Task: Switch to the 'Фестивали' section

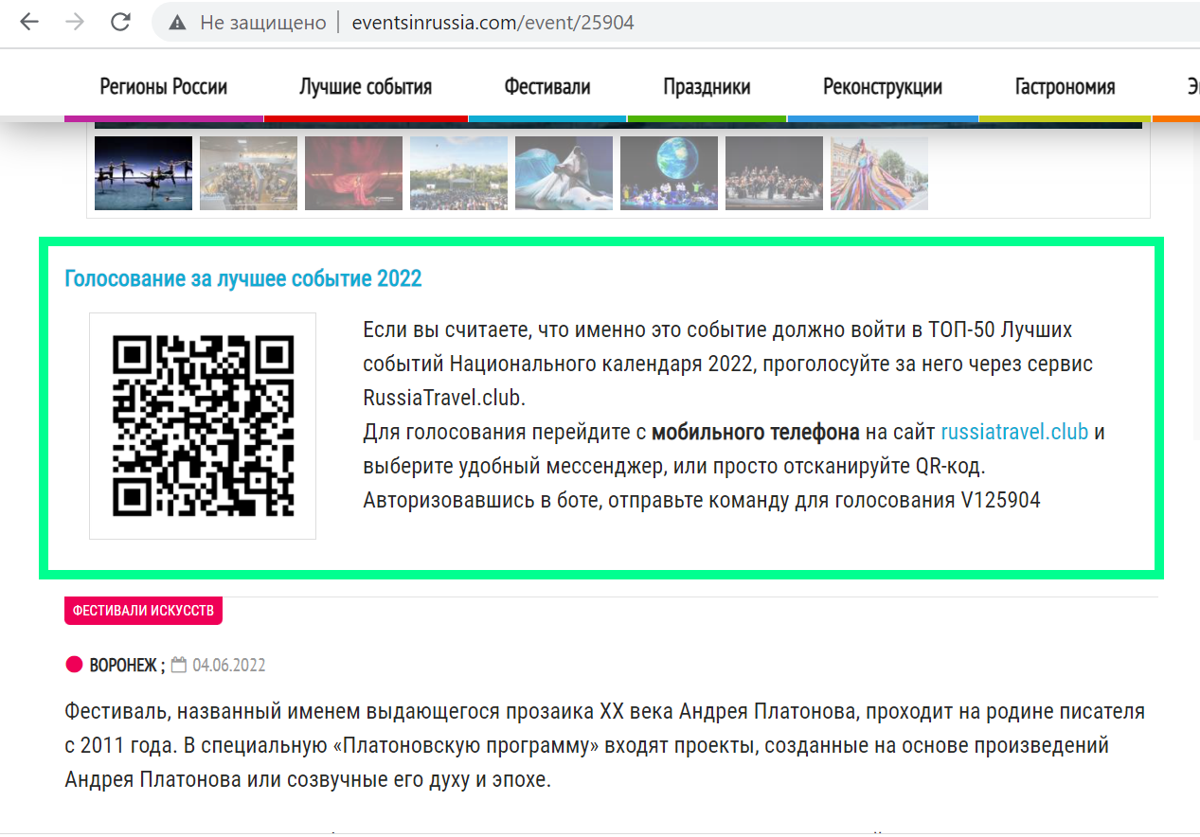Action: [x=546, y=86]
